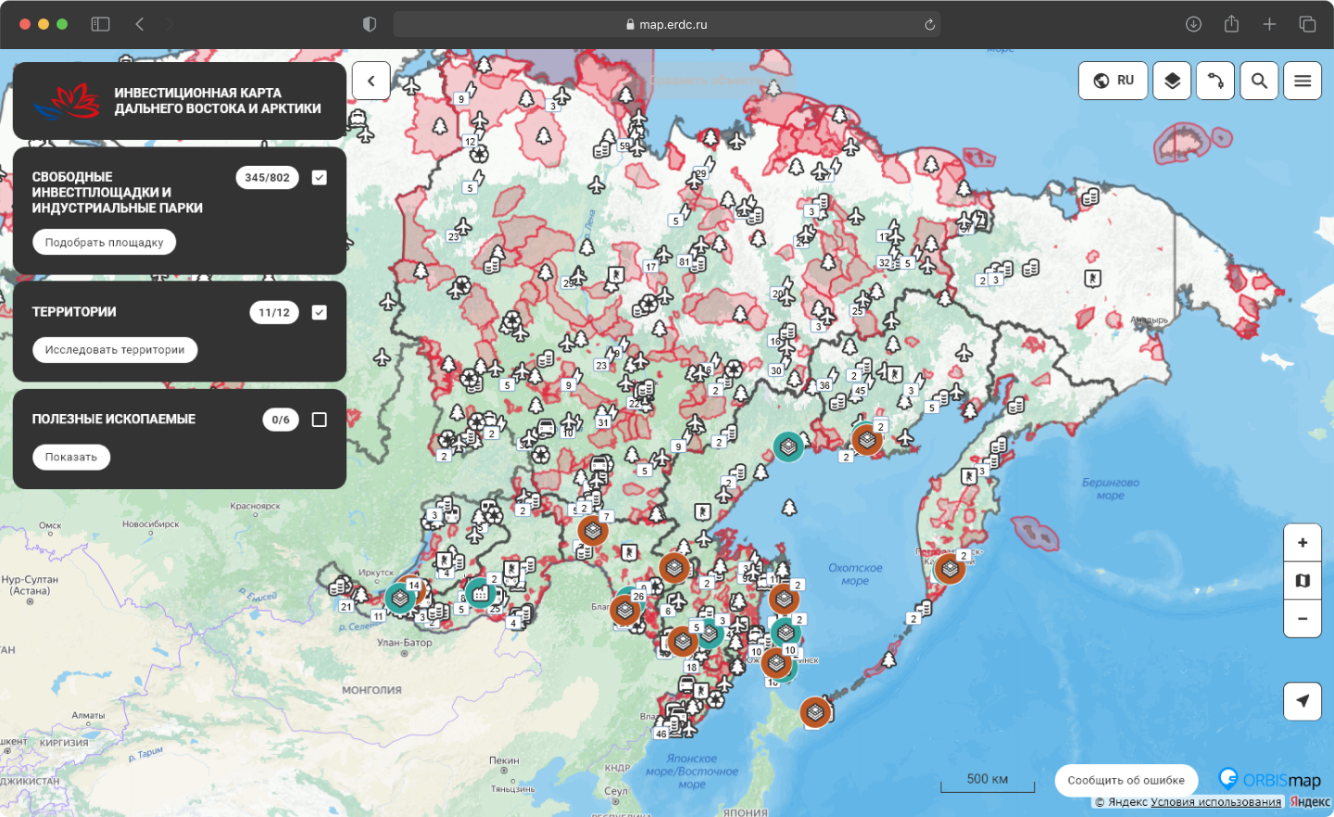Click the orange marker with cluster 26
1334x817 pixels.
click(x=625, y=610)
